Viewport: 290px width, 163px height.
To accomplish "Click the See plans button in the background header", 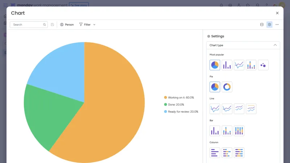I will click(79, 5).
